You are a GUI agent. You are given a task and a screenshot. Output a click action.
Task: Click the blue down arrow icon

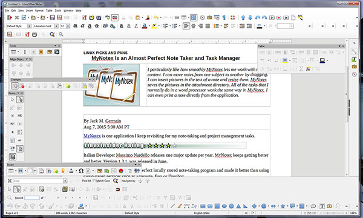[x=250, y=18]
